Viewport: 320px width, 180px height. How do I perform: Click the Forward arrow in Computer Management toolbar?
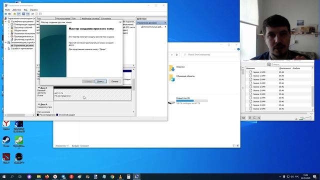(x=9, y=14)
